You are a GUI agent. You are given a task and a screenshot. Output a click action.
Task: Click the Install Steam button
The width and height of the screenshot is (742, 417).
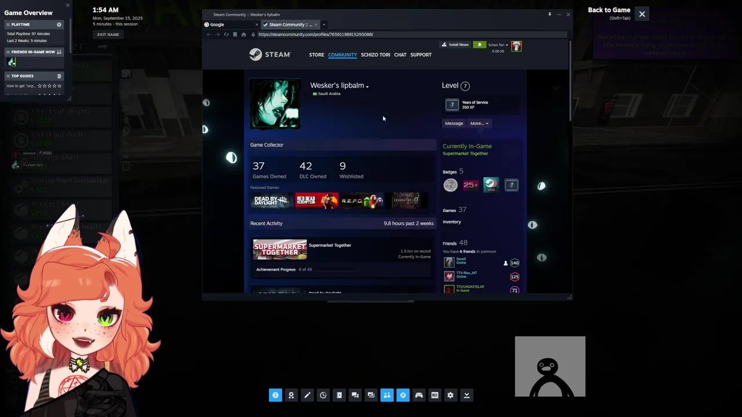[x=456, y=45]
